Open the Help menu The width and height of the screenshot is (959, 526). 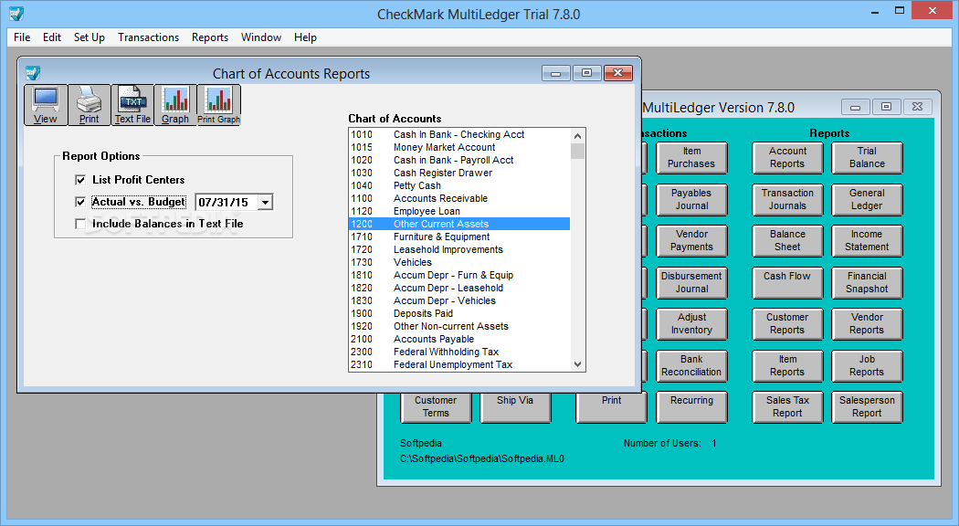[305, 37]
